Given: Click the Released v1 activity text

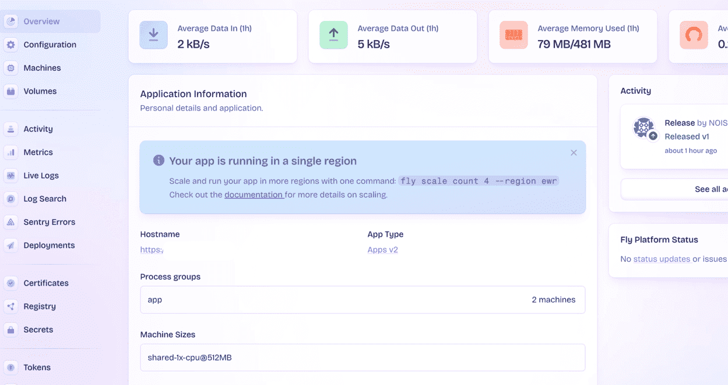Looking at the screenshot, I should coord(687,137).
